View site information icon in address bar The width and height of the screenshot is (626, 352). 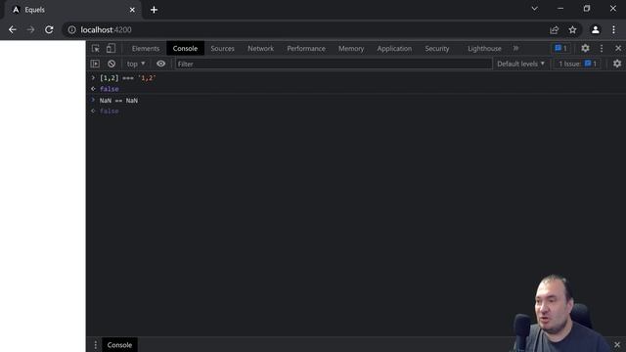71,30
